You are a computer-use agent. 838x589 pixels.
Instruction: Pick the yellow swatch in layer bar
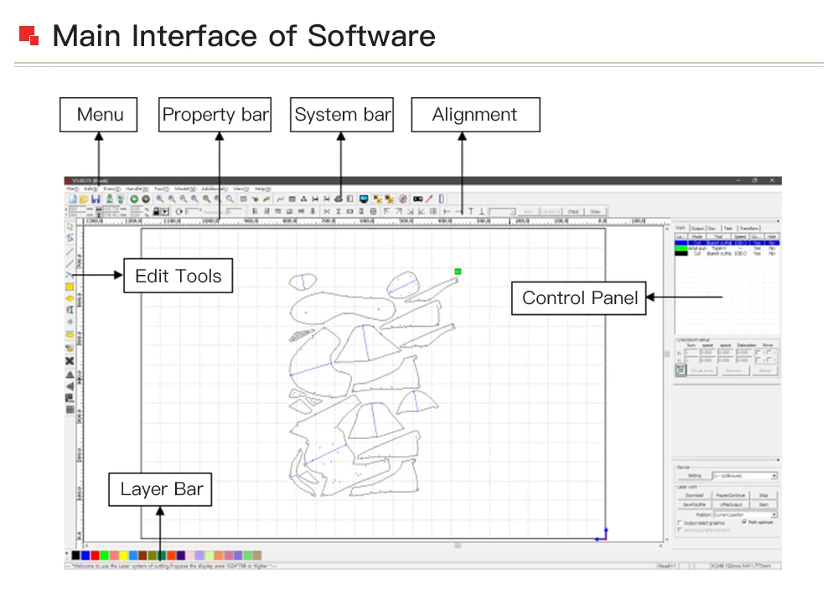tap(123, 555)
